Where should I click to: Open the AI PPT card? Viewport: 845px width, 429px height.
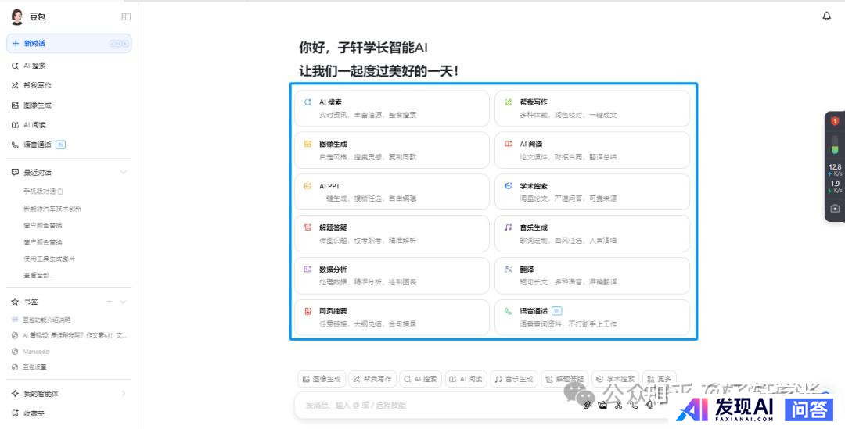[392, 192]
